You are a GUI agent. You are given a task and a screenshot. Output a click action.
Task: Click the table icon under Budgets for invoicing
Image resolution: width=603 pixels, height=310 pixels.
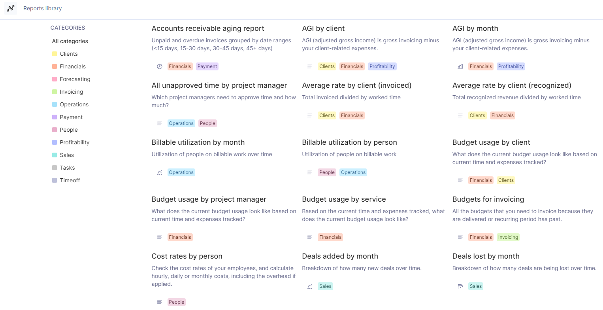click(x=460, y=237)
